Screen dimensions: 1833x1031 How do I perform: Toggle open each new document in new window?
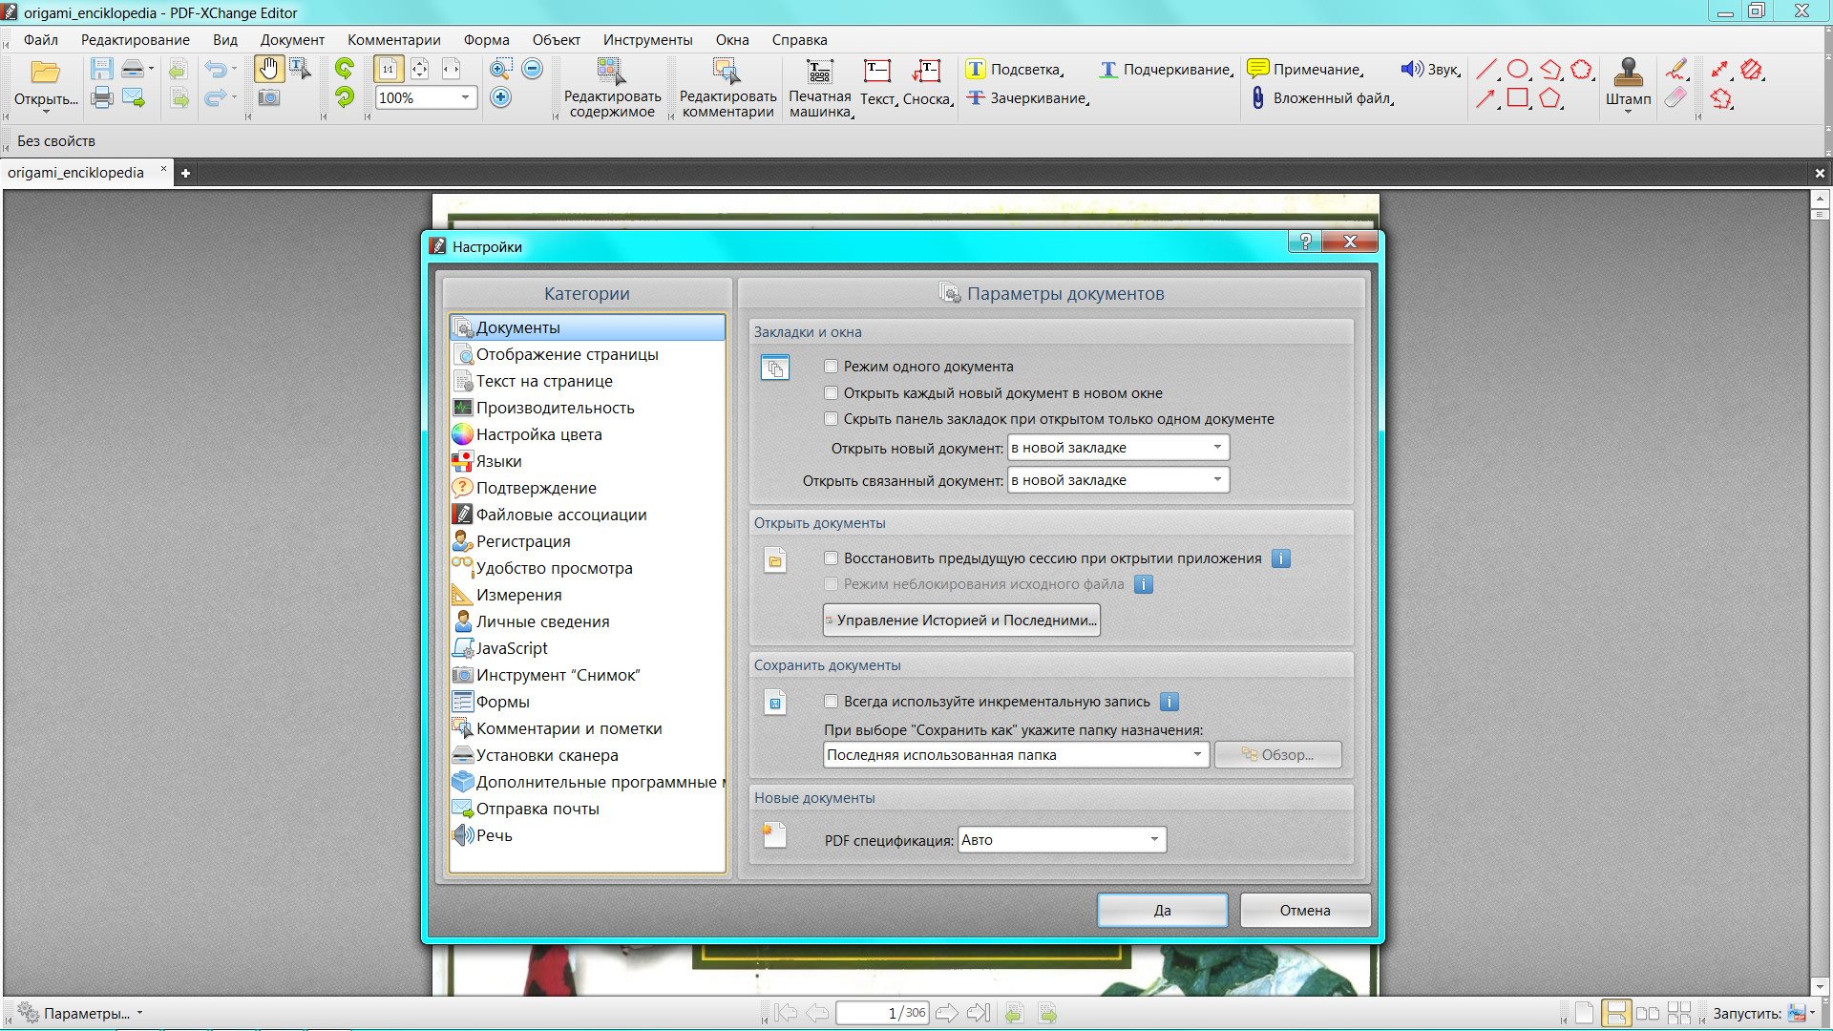(831, 393)
